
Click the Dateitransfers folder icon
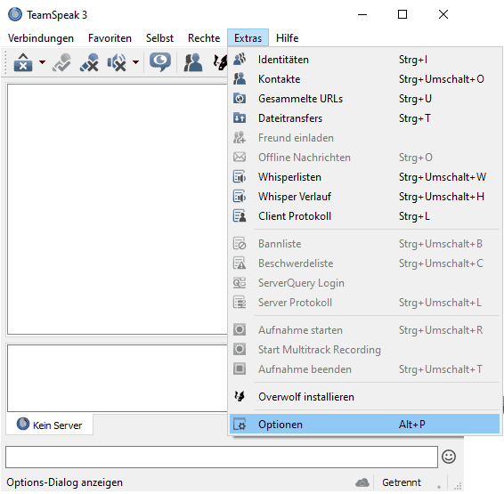(x=240, y=118)
